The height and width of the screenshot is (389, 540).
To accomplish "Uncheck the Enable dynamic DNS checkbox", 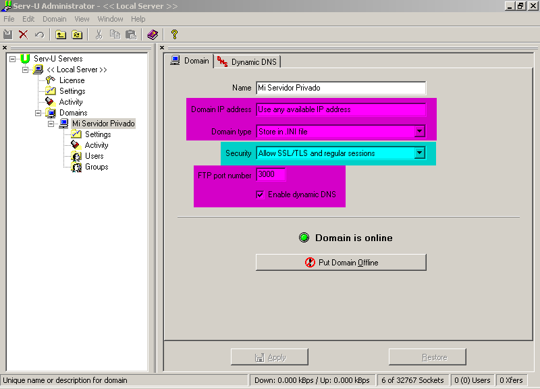I will pyautogui.click(x=260, y=194).
